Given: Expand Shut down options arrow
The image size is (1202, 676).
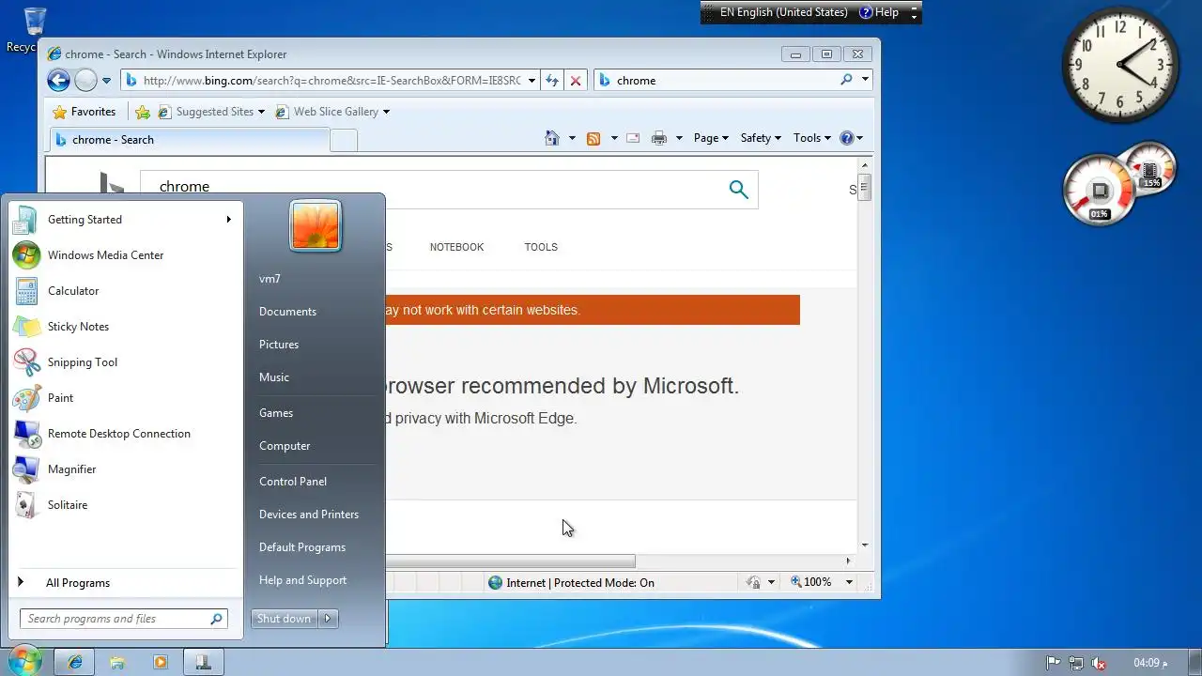Looking at the screenshot, I should (x=328, y=619).
